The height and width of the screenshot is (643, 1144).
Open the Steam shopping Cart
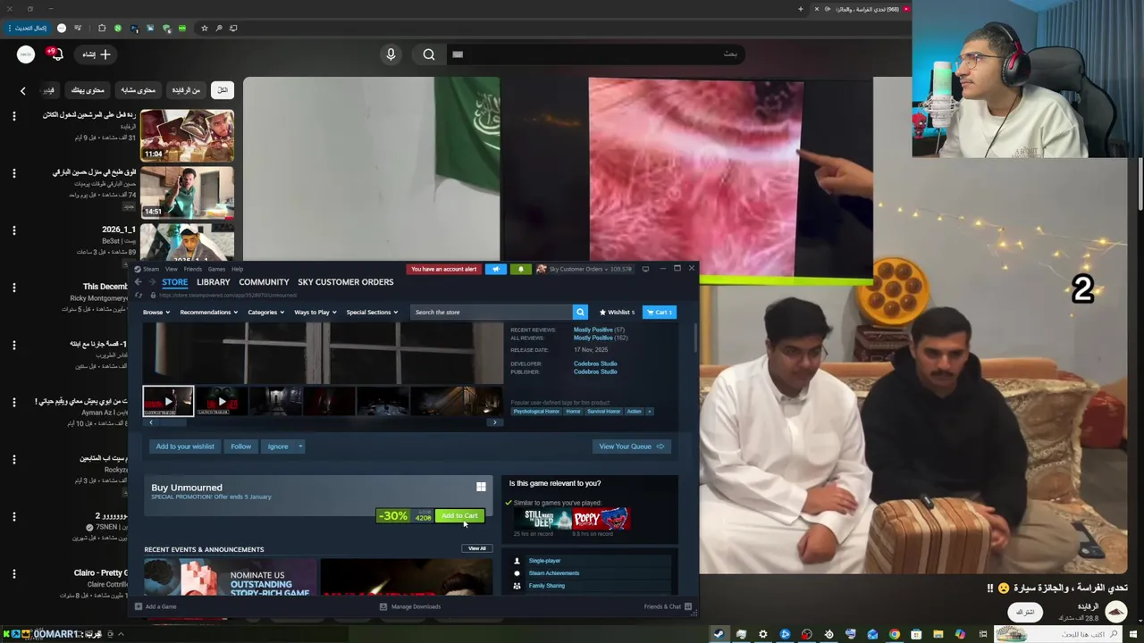pyautogui.click(x=660, y=312)
